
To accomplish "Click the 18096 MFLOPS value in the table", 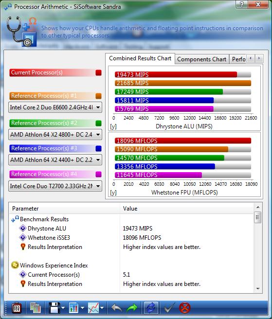I will pos(142,237).
